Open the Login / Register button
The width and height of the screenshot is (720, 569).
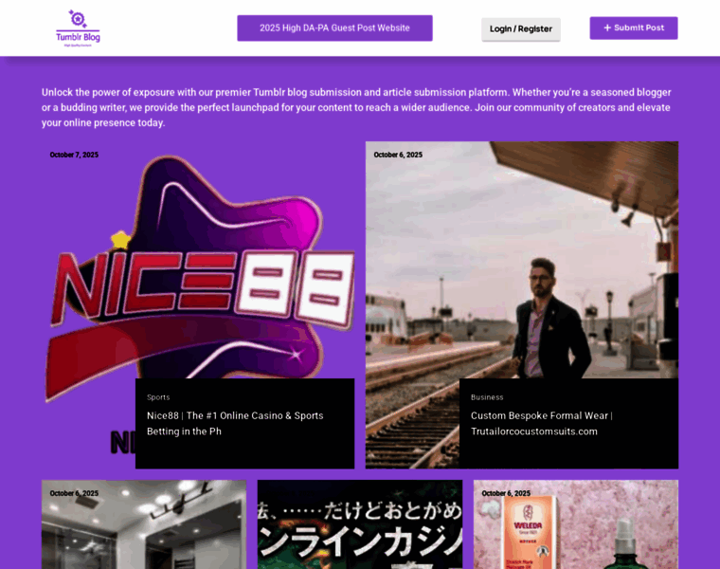click(x=521, y=29)
